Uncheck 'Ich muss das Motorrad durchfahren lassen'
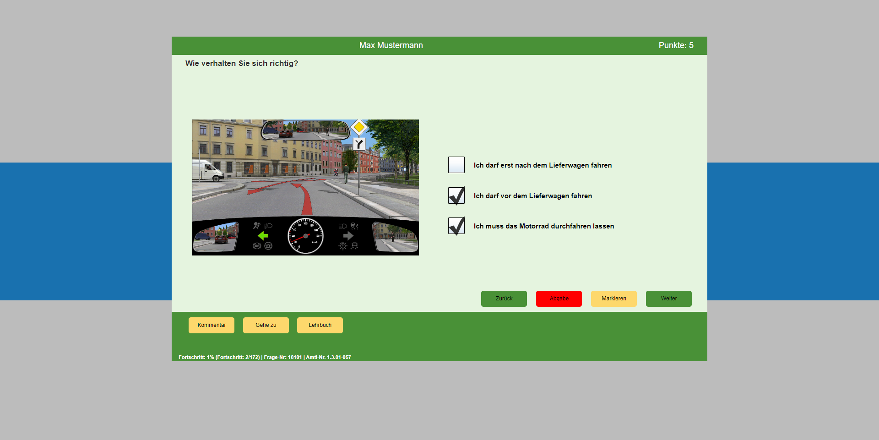The image size is (879, 440). tap(456, 226)
